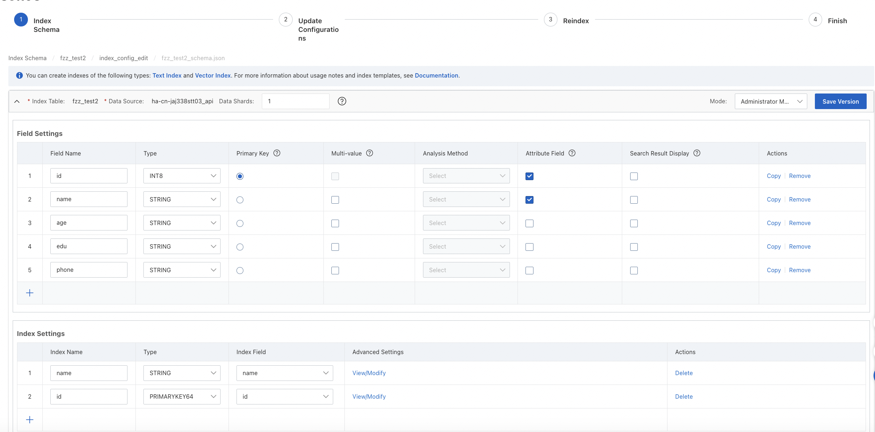Open the index_config_edit breadcrumb
The width and height of the screenshot is (875, 432).
coord(123,58)
